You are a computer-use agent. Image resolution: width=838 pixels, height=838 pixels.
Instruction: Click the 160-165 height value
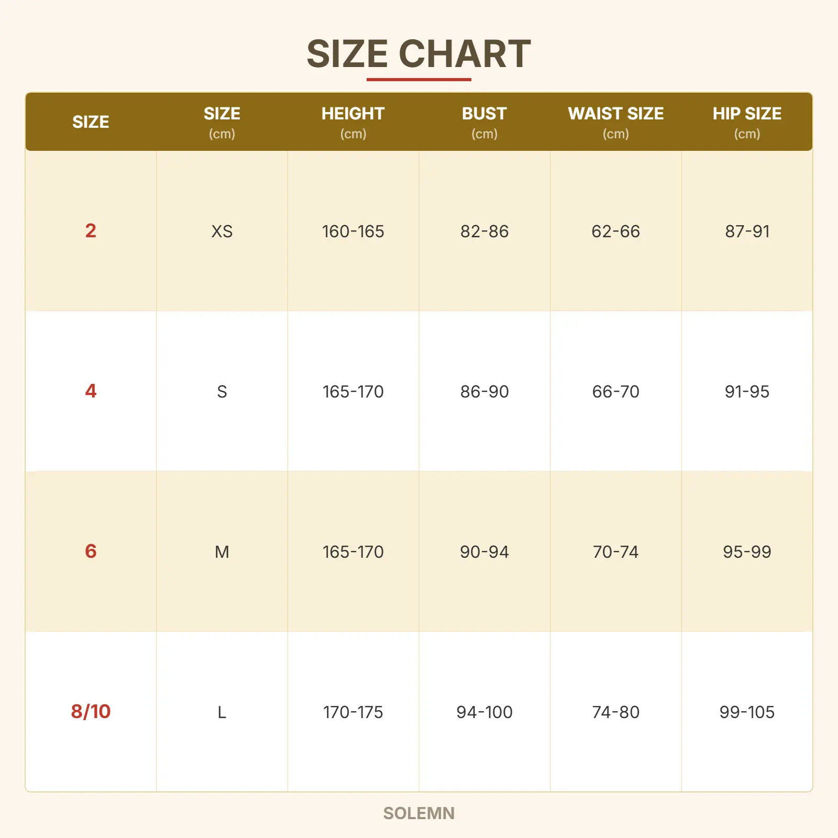point(353,231)
